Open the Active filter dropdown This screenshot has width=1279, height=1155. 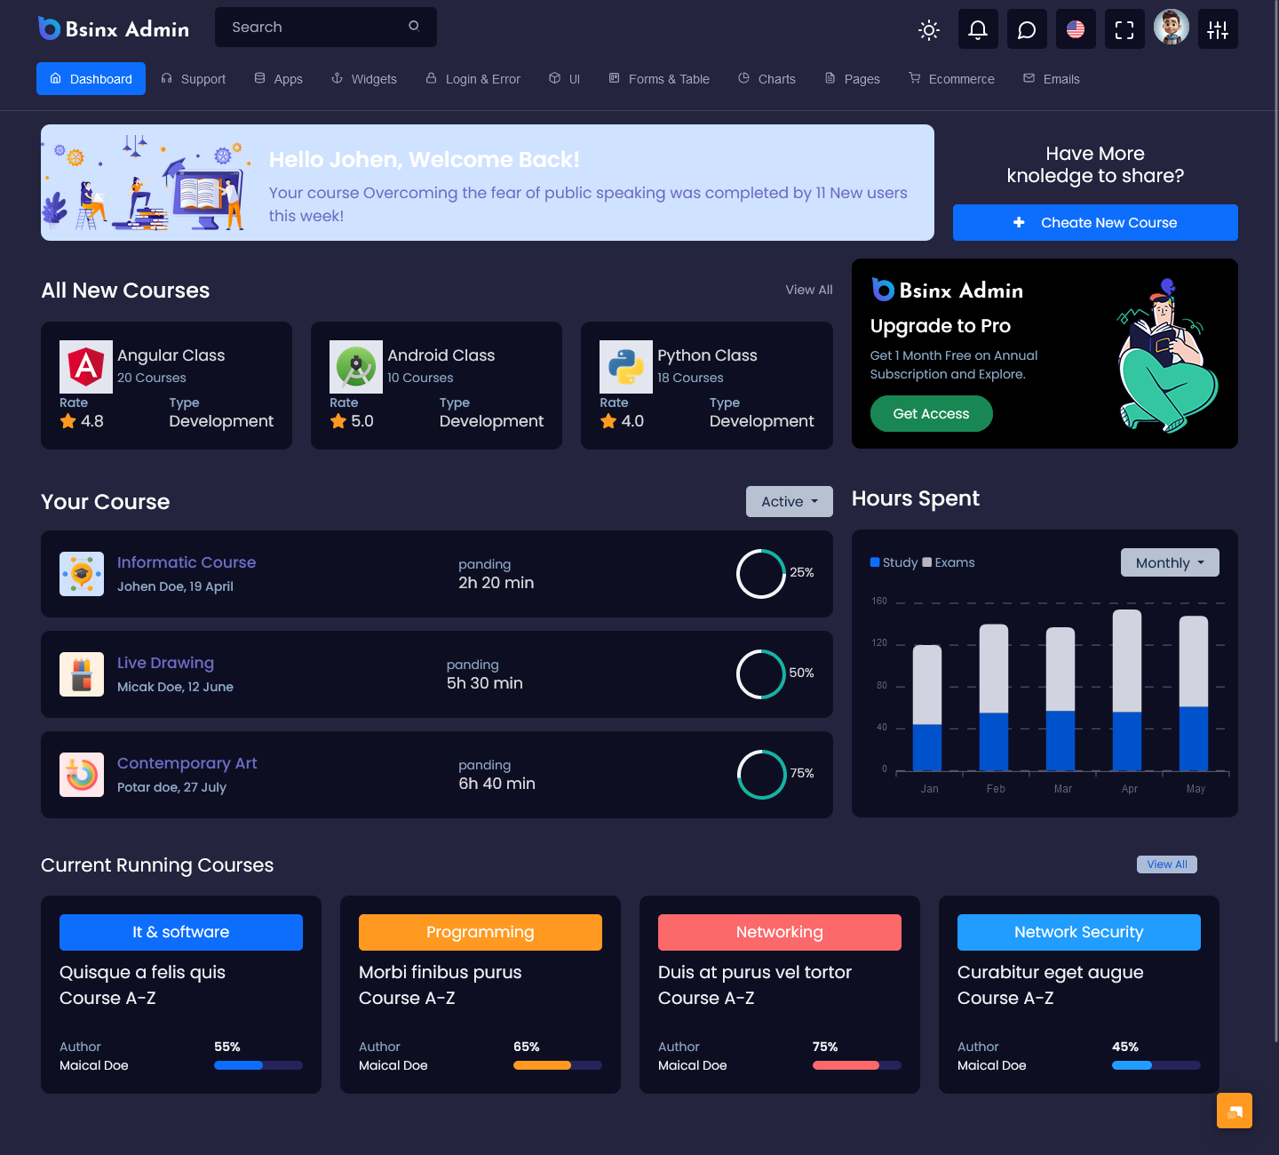(x=788, y=501)
